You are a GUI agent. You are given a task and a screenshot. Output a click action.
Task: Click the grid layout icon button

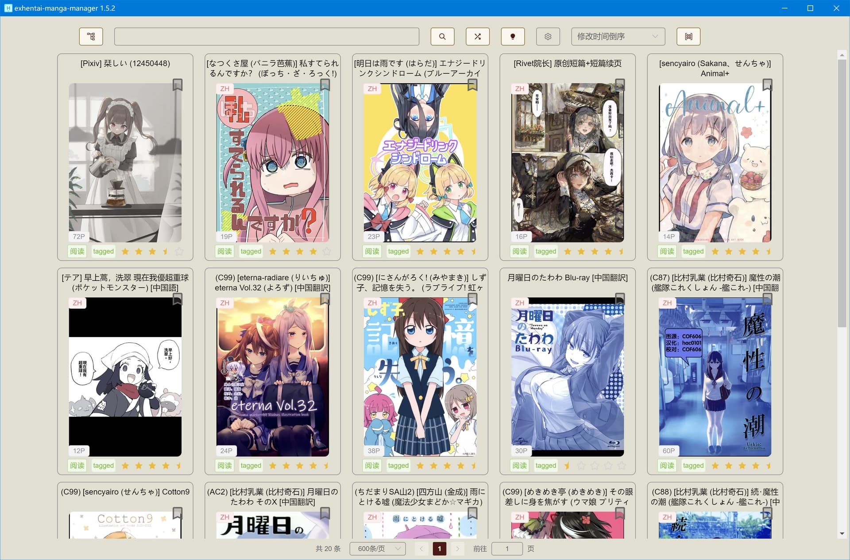[x=688, y=36]
